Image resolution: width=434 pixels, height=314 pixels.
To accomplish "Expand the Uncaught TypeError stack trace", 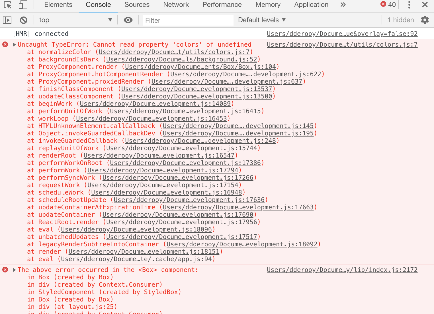I will tap(14, 45).
